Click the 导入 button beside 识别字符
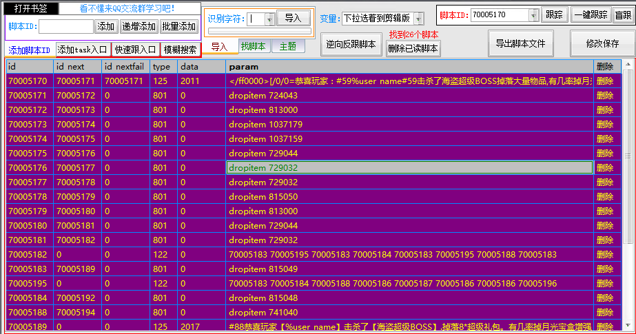This screenshot has height=334, width=636. click(292, 19)
